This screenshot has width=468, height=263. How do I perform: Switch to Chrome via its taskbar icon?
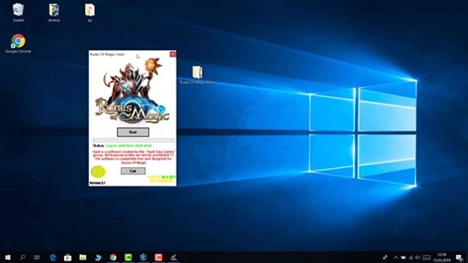point(113,258)
